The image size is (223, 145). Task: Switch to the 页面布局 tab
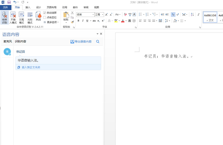52,7
